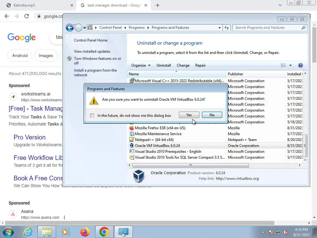Click Visual Studio 2010 Tools for SQL Server icon
This screenshot has height=238, width=317.
click(x=132, y=157)
